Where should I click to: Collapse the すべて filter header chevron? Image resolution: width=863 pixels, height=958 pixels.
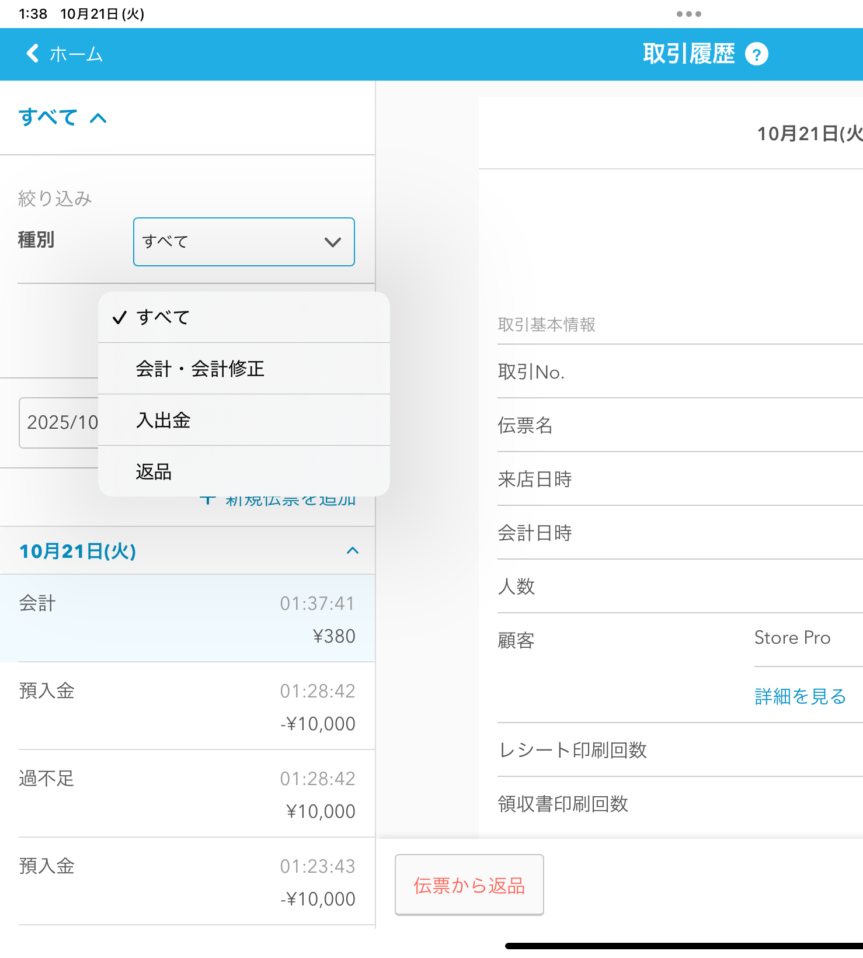coord(98,119)
